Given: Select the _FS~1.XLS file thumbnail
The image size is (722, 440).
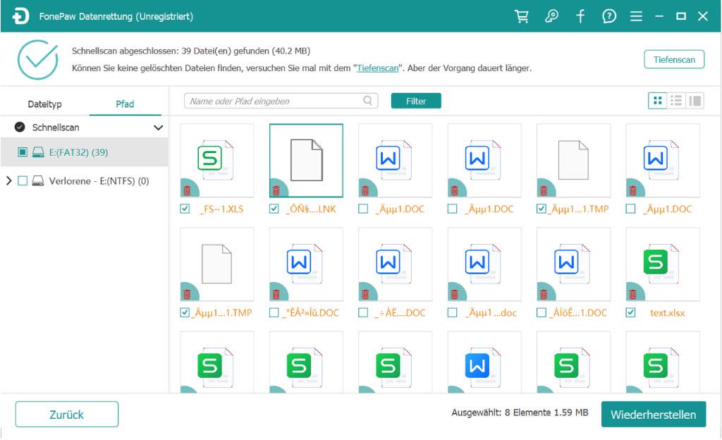Looking at the screenshot, I should [217, 160].
